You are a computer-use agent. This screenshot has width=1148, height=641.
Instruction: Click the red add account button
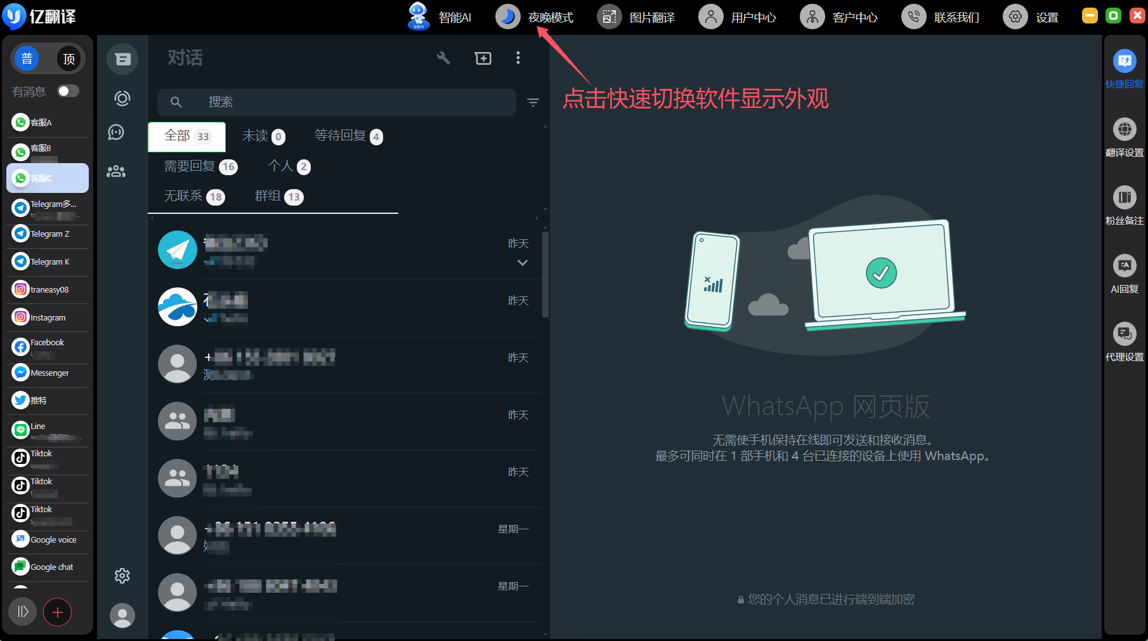(x=58, y=612)
